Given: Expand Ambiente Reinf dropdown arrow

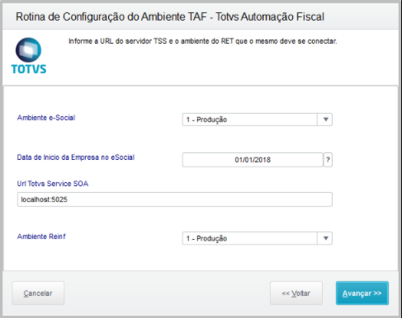Looking at the screenshot, I should pyautogui.click(x=325, y=238).
